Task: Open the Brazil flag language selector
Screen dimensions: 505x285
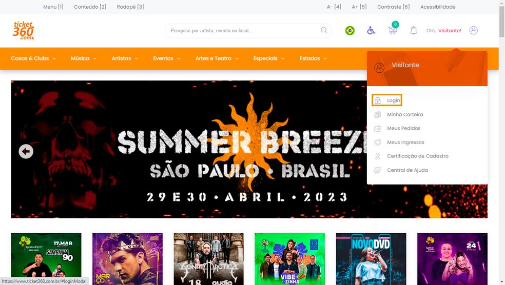Action: click(350, 31)
